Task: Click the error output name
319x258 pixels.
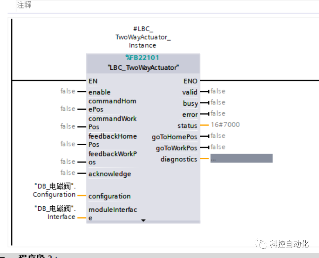Action: coord(190,115)
